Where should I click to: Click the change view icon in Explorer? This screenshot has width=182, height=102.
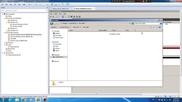click(151, 27)
